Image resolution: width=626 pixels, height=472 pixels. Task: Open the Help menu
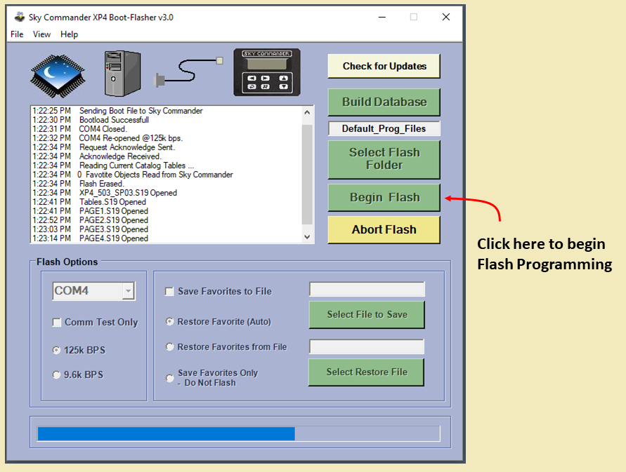coord(69,34)
